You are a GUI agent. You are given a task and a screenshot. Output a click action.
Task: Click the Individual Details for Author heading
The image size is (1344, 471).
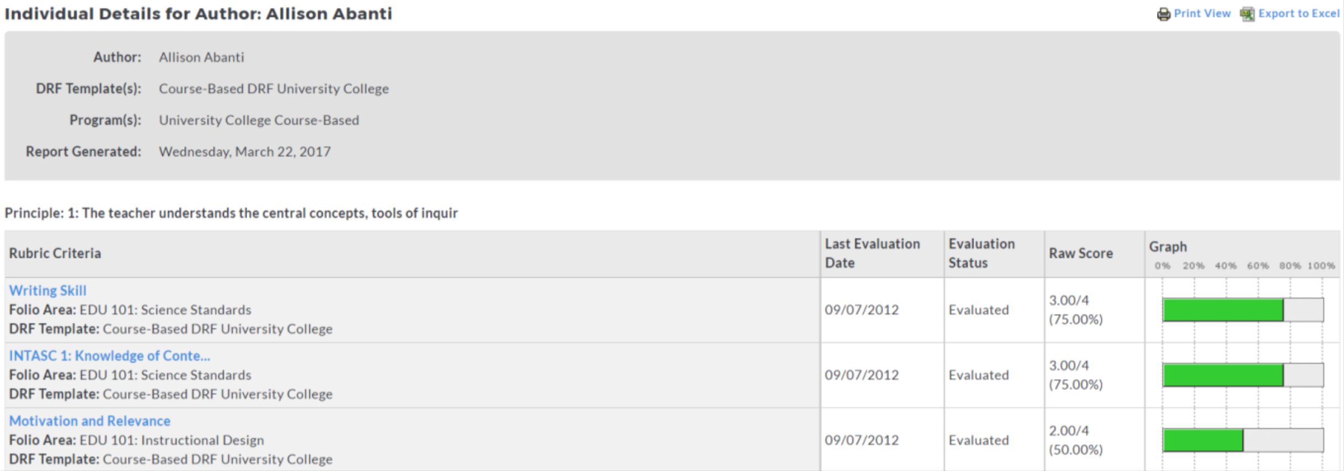click(x=199, y=14)
